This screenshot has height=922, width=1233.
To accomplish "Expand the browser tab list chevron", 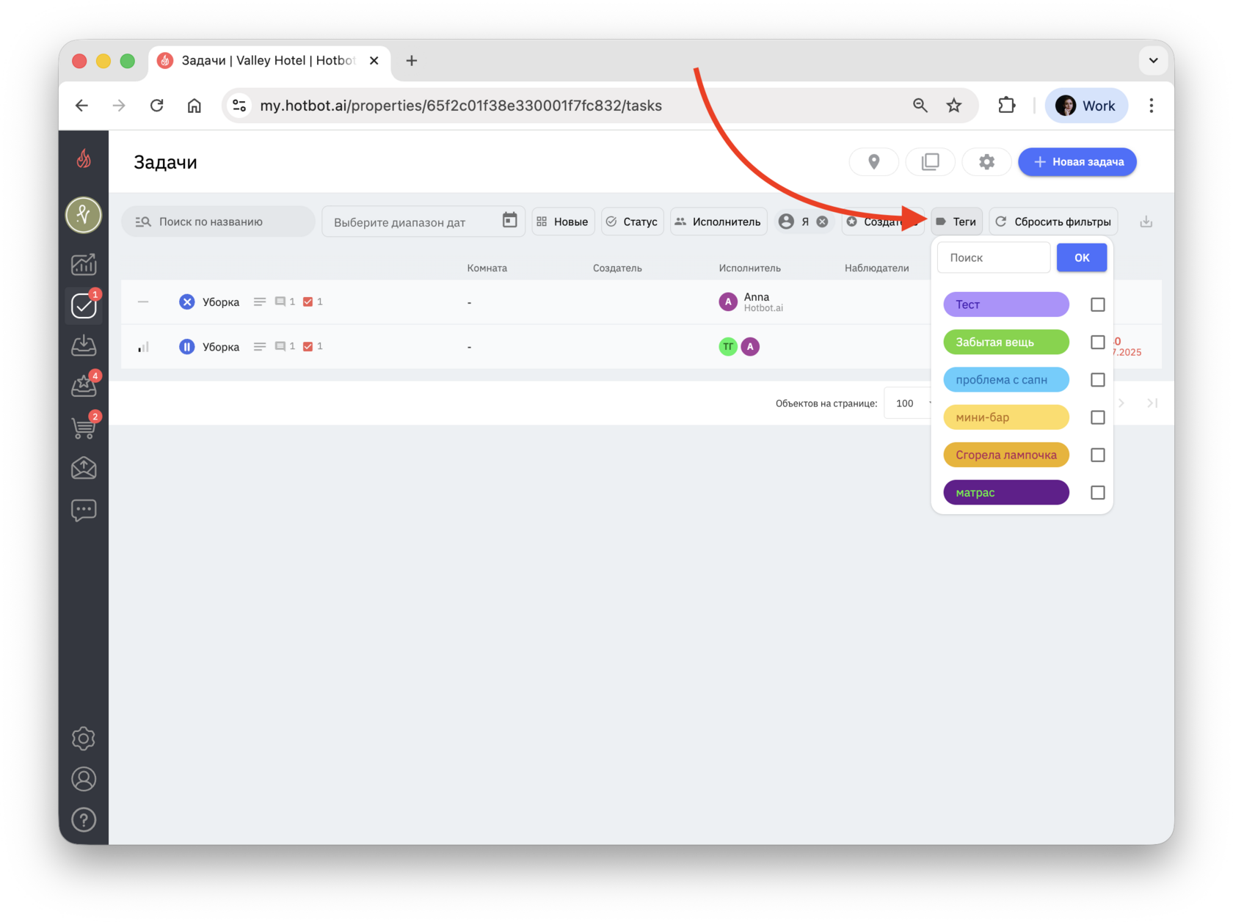I will coord(1153,61).
